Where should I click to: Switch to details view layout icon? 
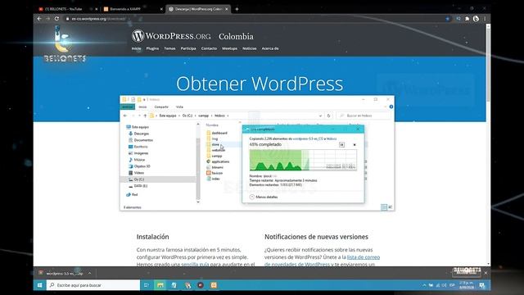coord(384,207)
